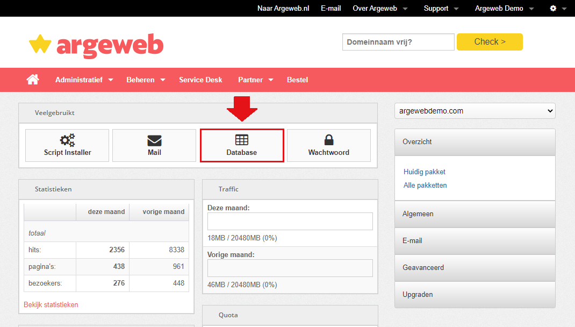Click the Deze maand traffic progress bar
Image resolution: width=575 pixels, height=327 pixels.
pos(290,221)
